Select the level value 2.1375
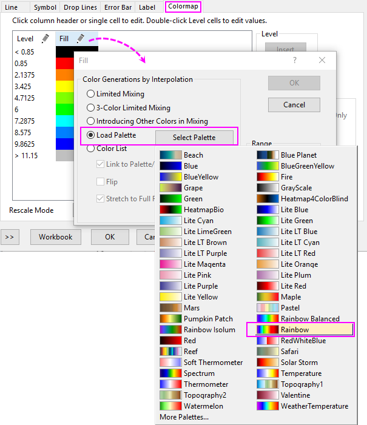The height and width of the screenshot is (425, 367). (25, 75)
